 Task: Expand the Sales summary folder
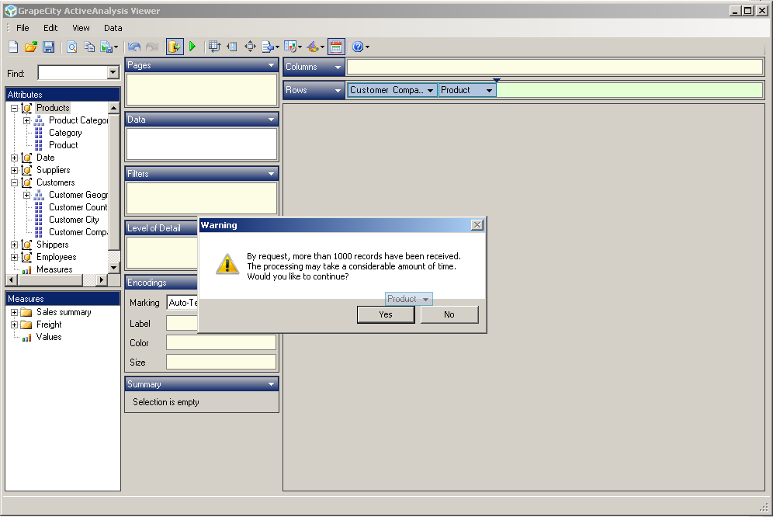tap(14, 312)
